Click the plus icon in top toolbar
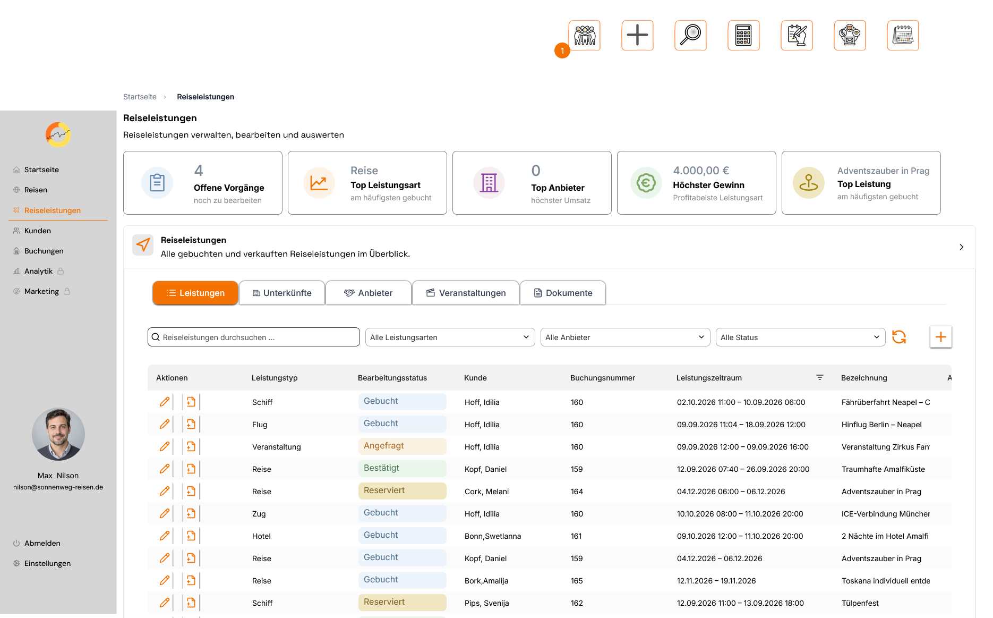 pyautogui.click(x=637, y=36)
